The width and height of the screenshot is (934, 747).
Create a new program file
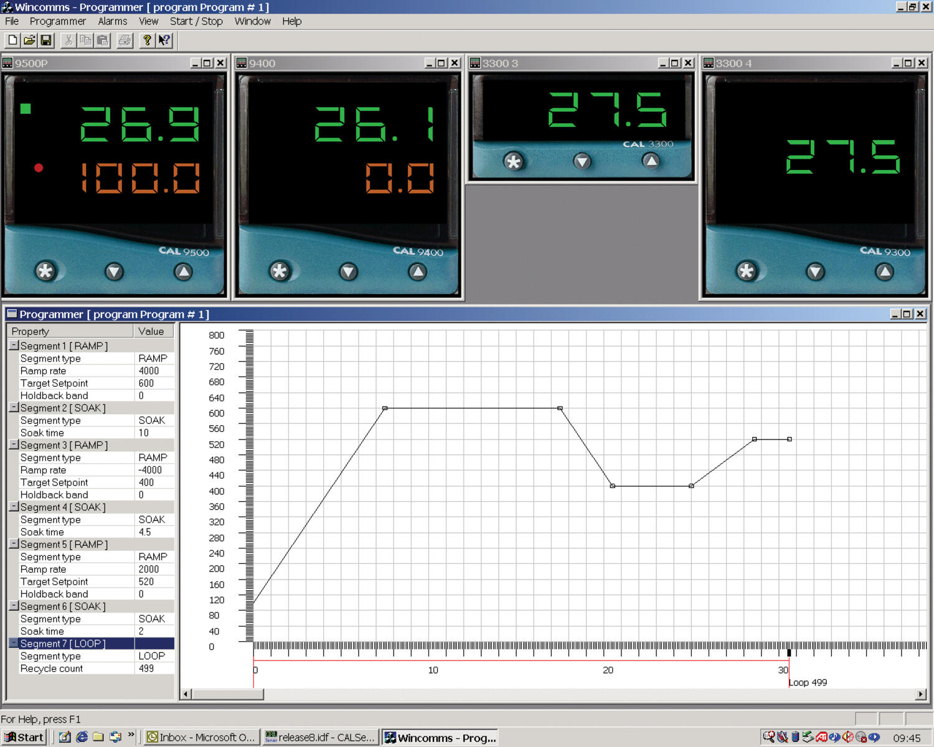point(12,40)
